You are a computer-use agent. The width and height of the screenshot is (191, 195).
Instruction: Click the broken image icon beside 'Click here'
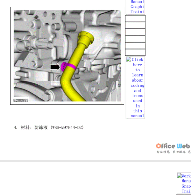pyautogui.click(x=128, y=59)
